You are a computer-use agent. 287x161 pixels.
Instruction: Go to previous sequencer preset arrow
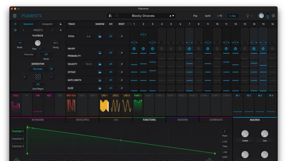[x=23, y=30]
